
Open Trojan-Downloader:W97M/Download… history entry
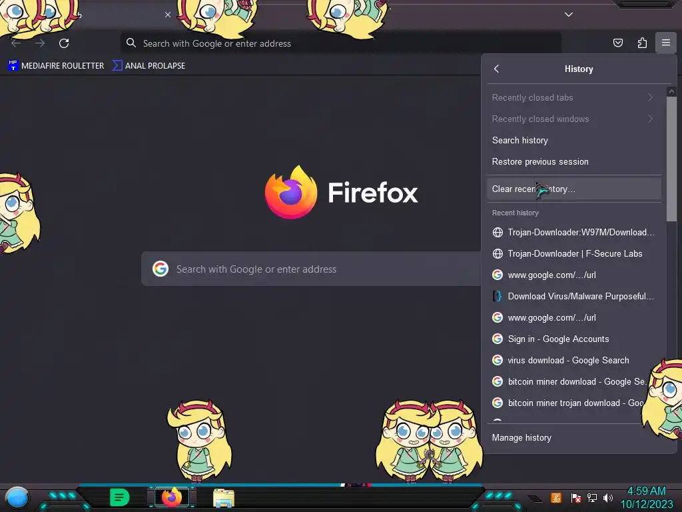(x=573, y=232)
